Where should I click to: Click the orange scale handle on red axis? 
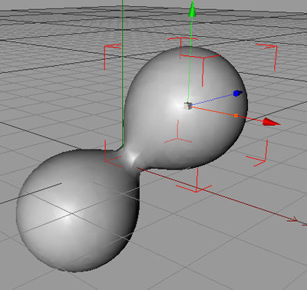236,116
